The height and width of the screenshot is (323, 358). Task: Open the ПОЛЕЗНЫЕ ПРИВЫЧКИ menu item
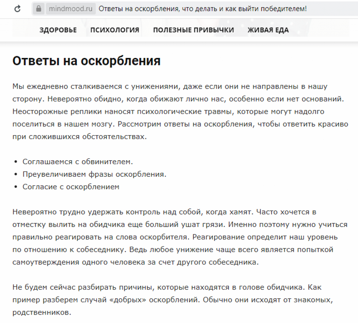193,30
